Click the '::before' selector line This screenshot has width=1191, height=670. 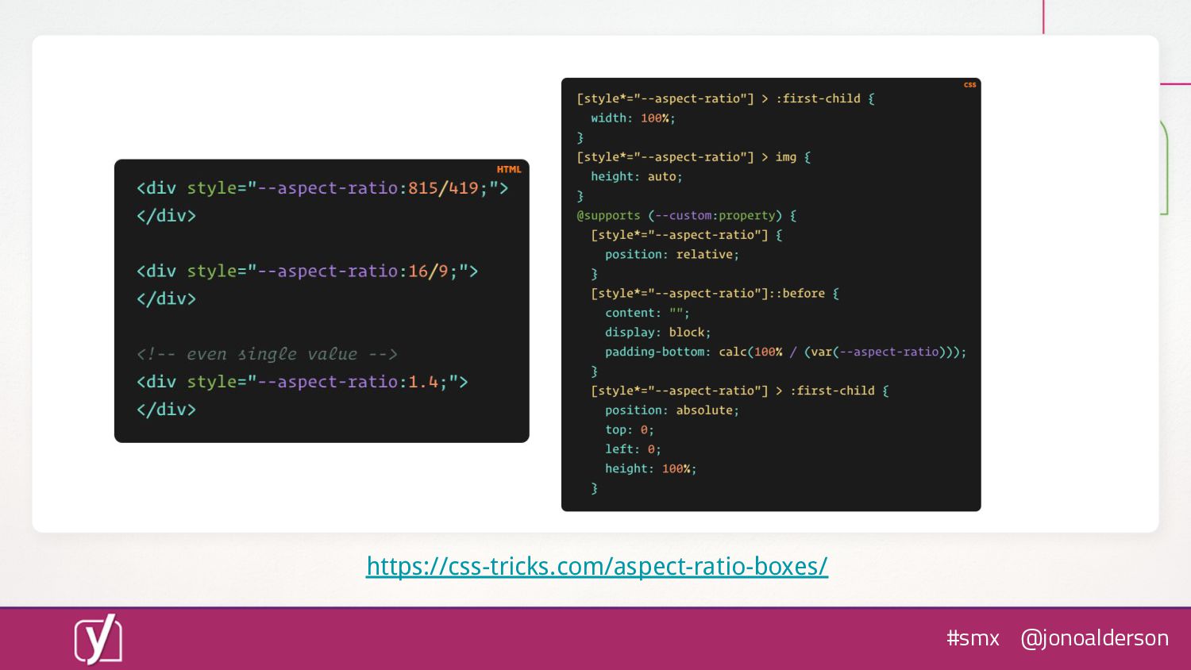(x=715, y=294)
